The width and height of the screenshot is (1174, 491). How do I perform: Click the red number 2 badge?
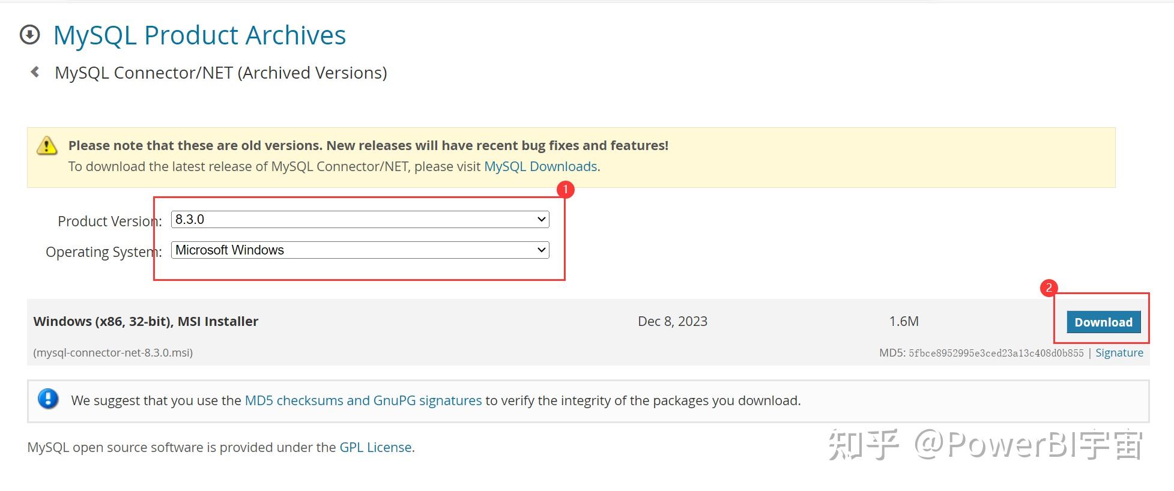pos(1048,288)
